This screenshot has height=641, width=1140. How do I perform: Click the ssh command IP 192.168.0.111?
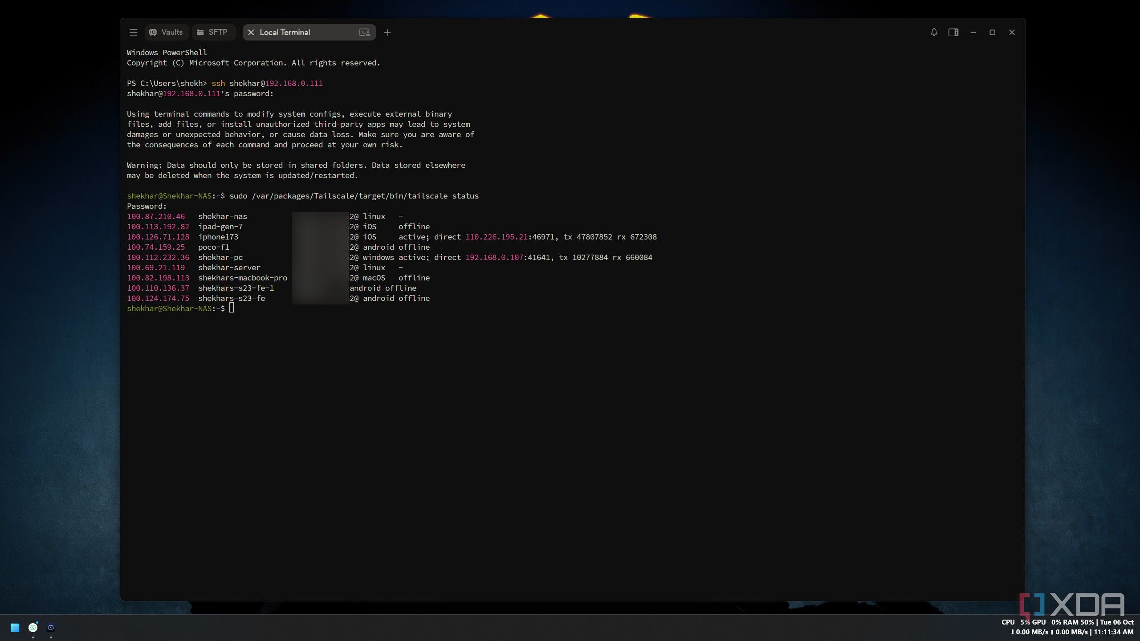[294, 83]
